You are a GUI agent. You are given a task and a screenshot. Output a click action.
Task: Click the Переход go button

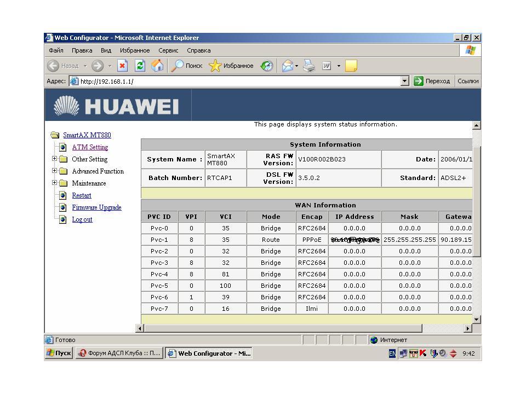click(432, 81)
